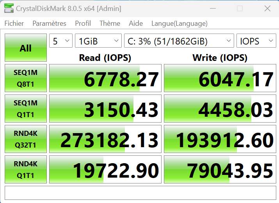
Task: Click the RND4K Q1T1 read result 19722.90
Action: click(x=105, y=169)
